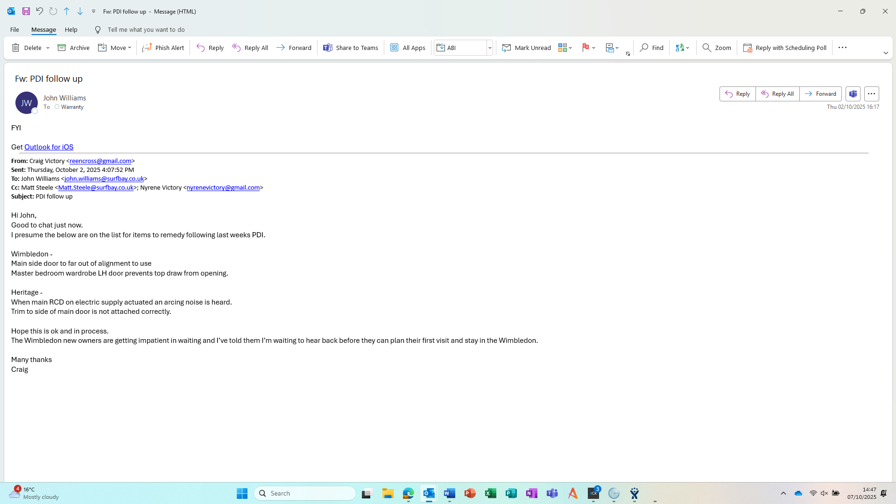Viewport: 896px width, 504px height.
Task: Go to the previous item with up arrow
Action: click(x=67, y=11)
